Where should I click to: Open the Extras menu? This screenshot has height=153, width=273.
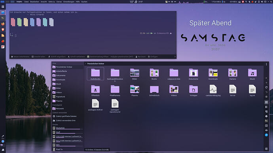59,2
